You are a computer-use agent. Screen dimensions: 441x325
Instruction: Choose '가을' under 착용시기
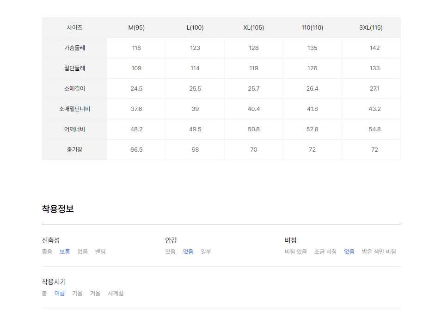pyautogui.click(x=77, y=293)
